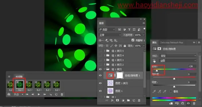Toggle the propagate frame 1 checkbox
This screenshot has height=107, width=202.
(133, 40)
